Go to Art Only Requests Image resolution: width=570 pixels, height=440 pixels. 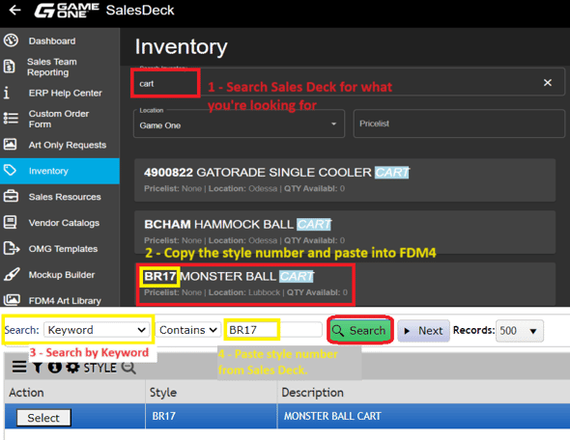click(x=68, y=145)
